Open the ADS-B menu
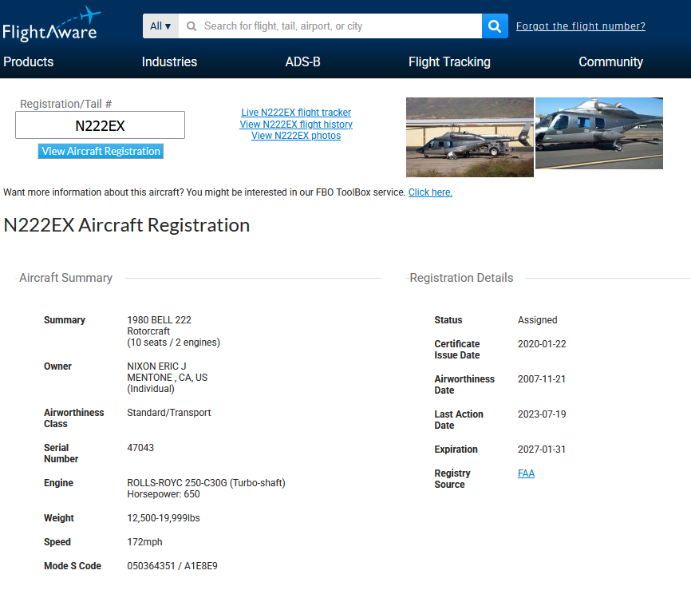This screenshot has width=691, height=606. (302, 62)
